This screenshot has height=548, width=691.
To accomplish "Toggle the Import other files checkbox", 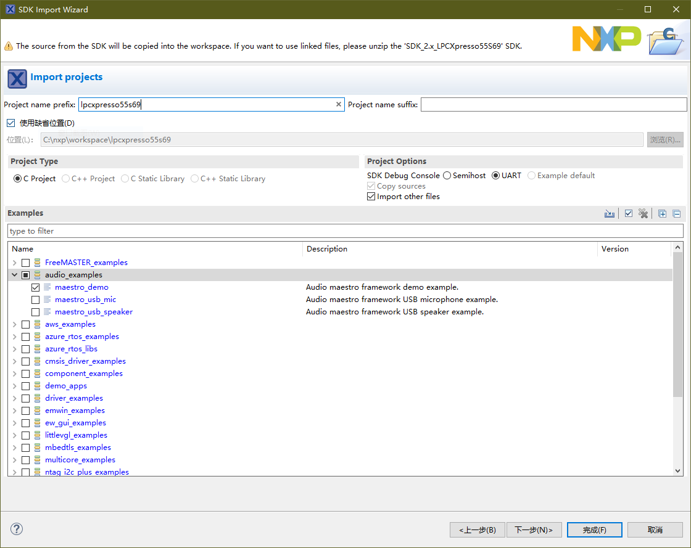I will 371,196.
